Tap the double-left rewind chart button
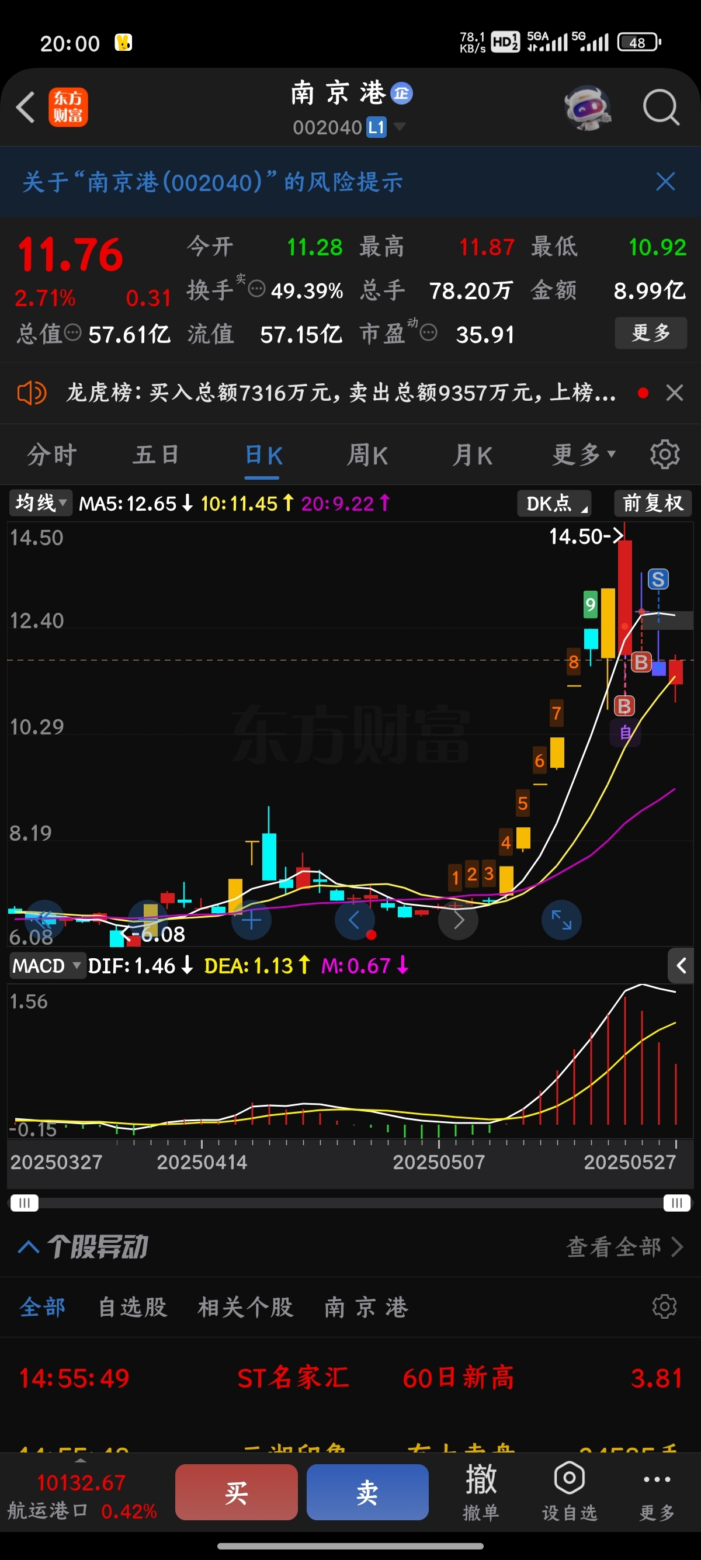The height and width of the screenshot is (1560, 701). tap(45, 920)
